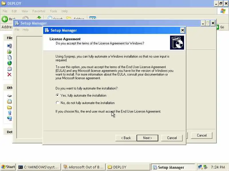
Task: Click the My Documents icon under Other Places
Action: click(9, 101)
